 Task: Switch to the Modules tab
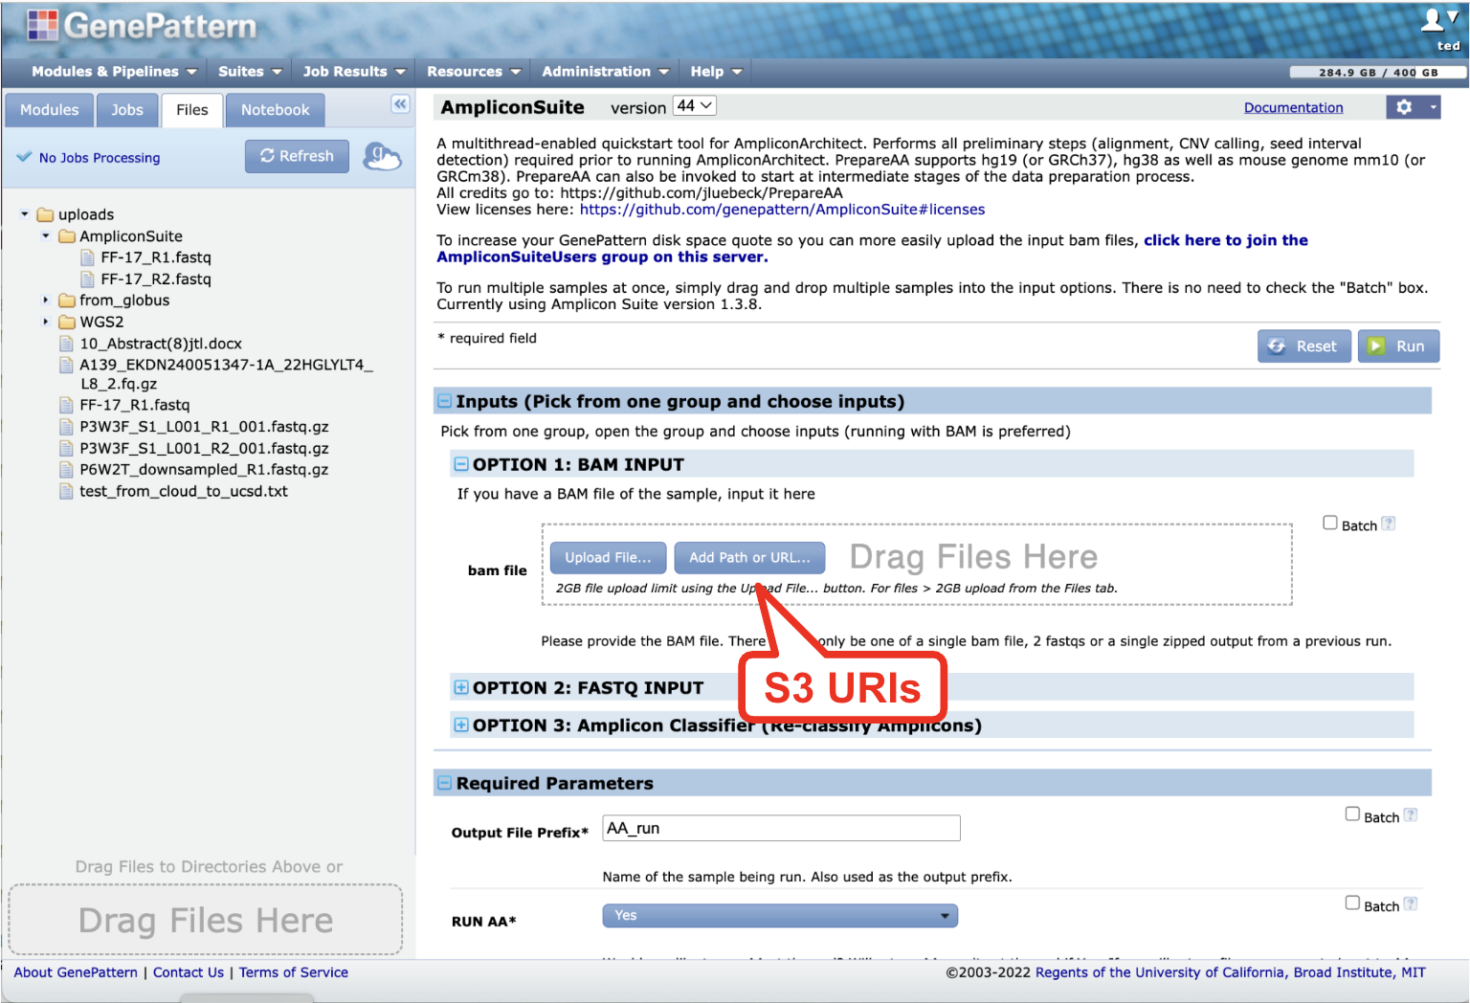tap(50, 110)
